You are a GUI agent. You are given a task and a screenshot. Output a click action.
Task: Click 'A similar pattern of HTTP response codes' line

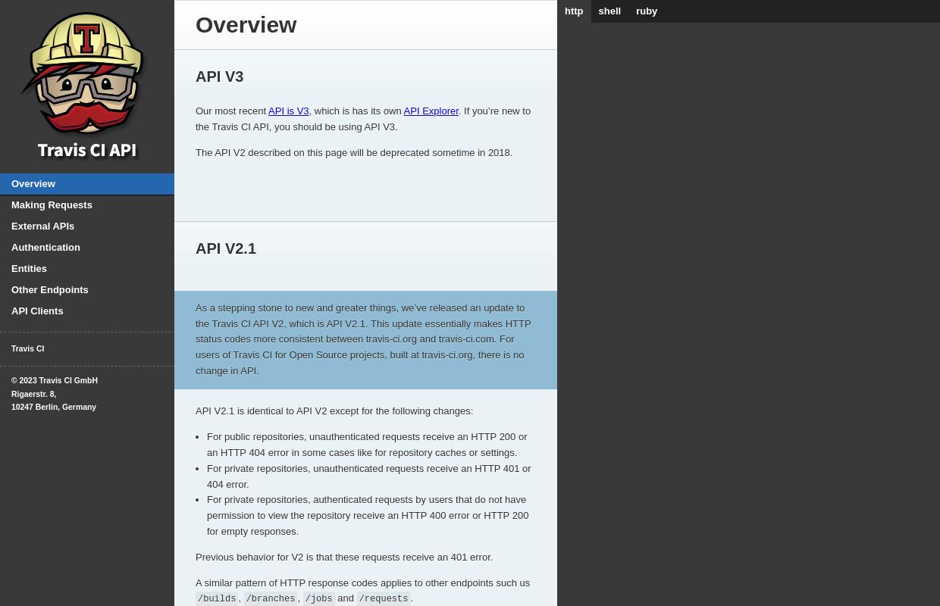pos(363,583)
